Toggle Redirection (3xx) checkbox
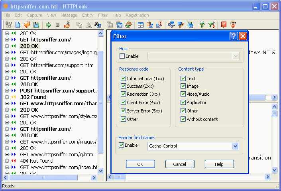Screen dimensions: 281x191 pyautogui.click(x=123, y=94)
